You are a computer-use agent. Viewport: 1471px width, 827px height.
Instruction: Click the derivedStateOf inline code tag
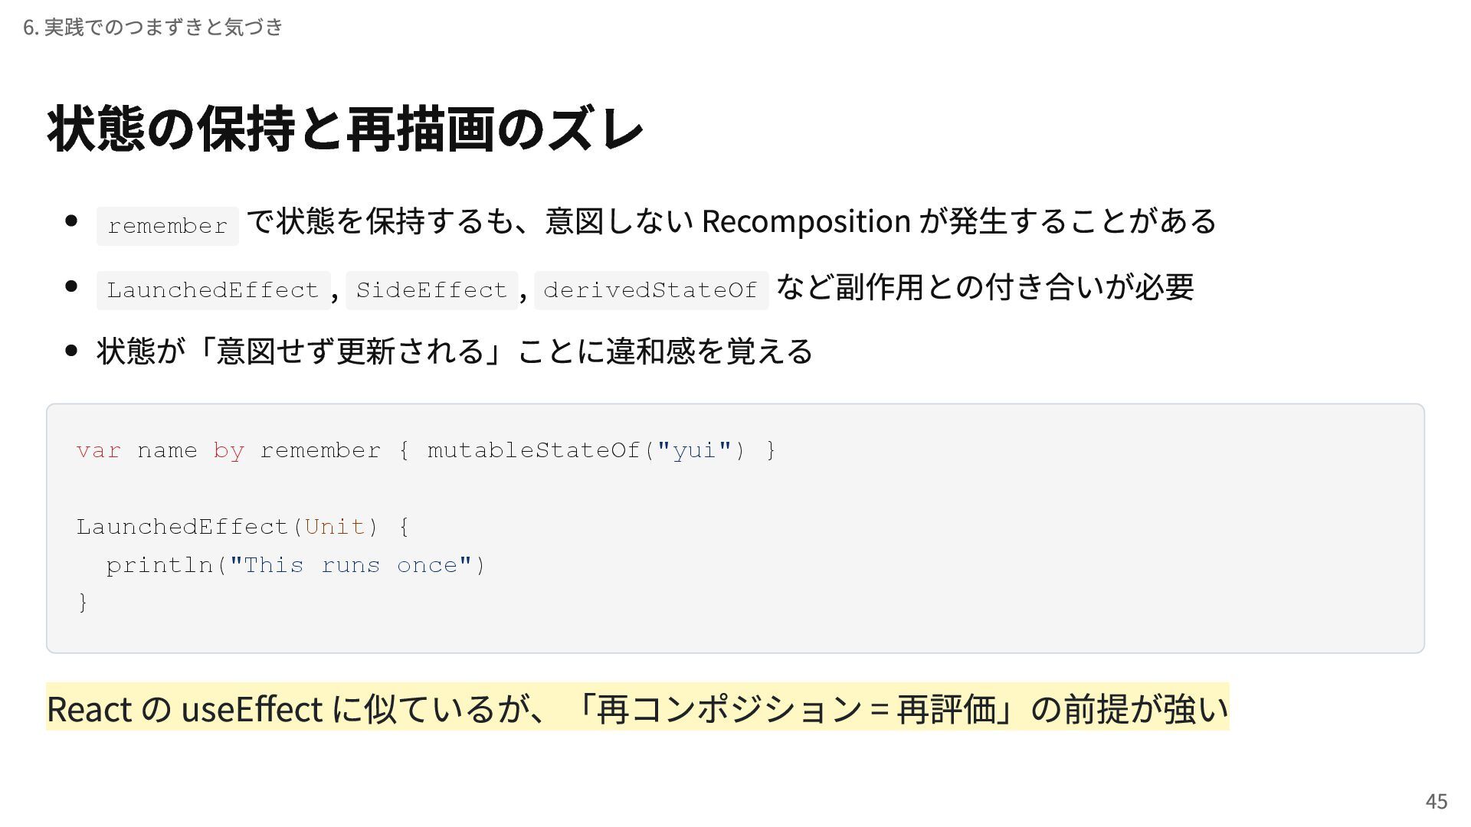650,290
